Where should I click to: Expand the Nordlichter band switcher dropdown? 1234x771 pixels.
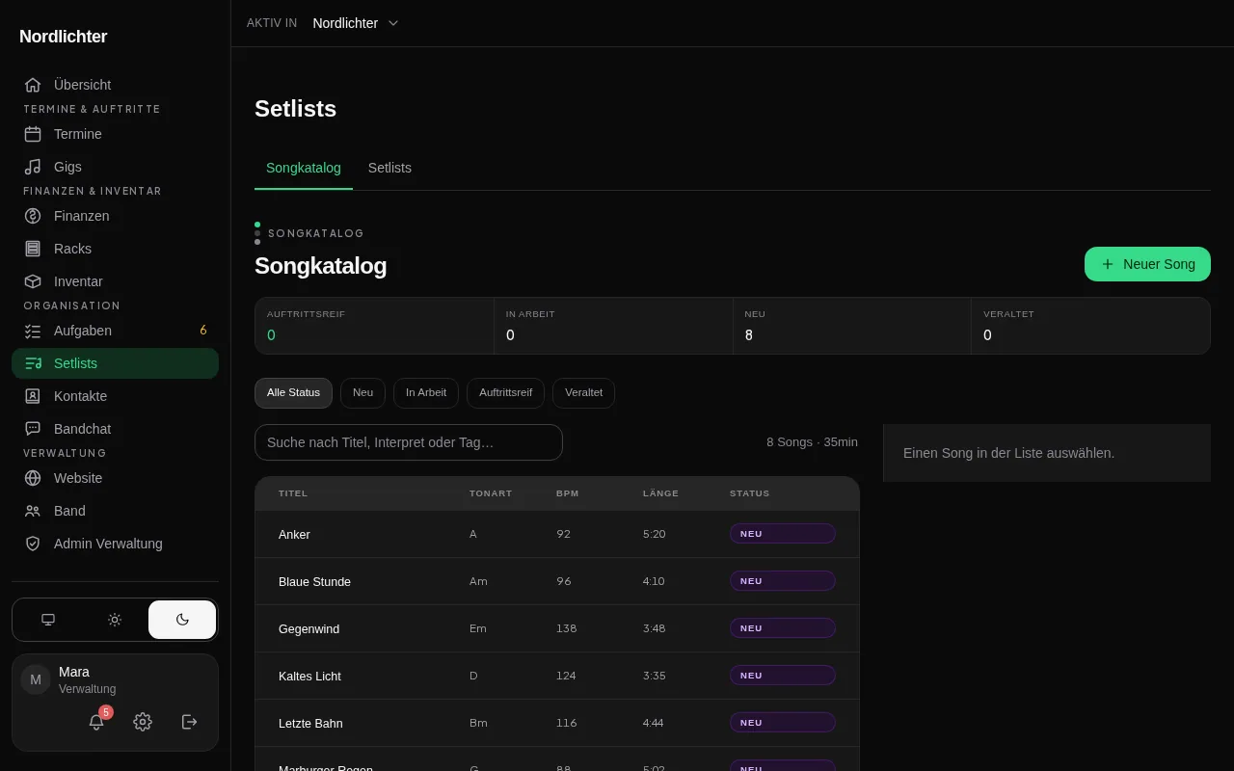(356, 23)
